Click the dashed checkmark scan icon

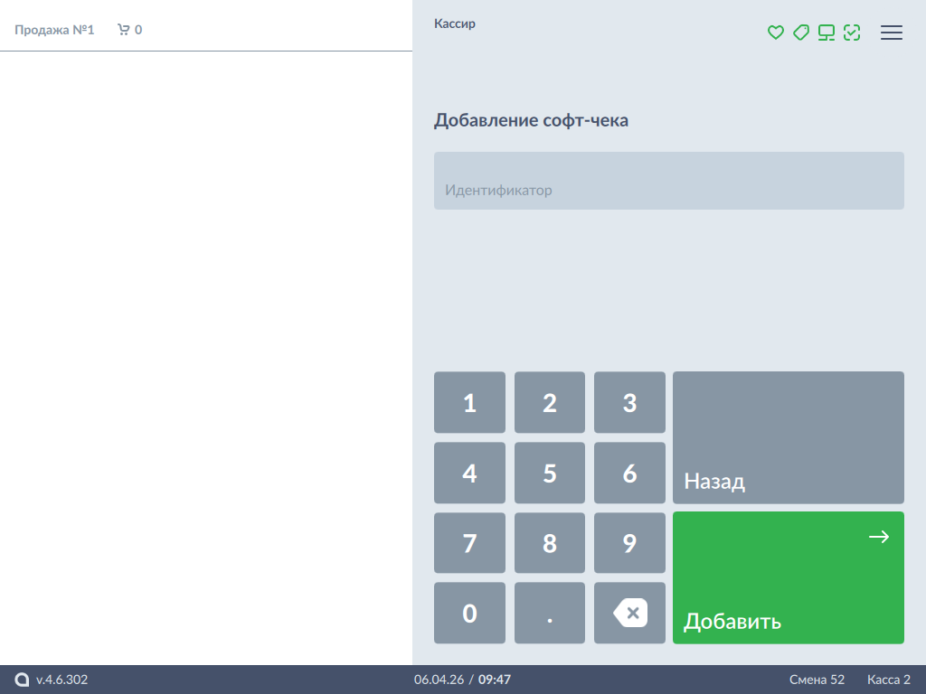[851, 33]
